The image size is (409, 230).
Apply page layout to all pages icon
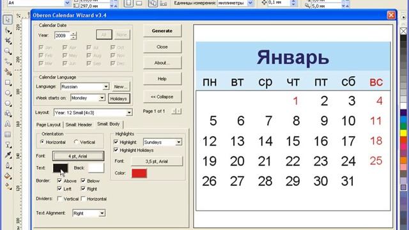[x=153, y=3]
